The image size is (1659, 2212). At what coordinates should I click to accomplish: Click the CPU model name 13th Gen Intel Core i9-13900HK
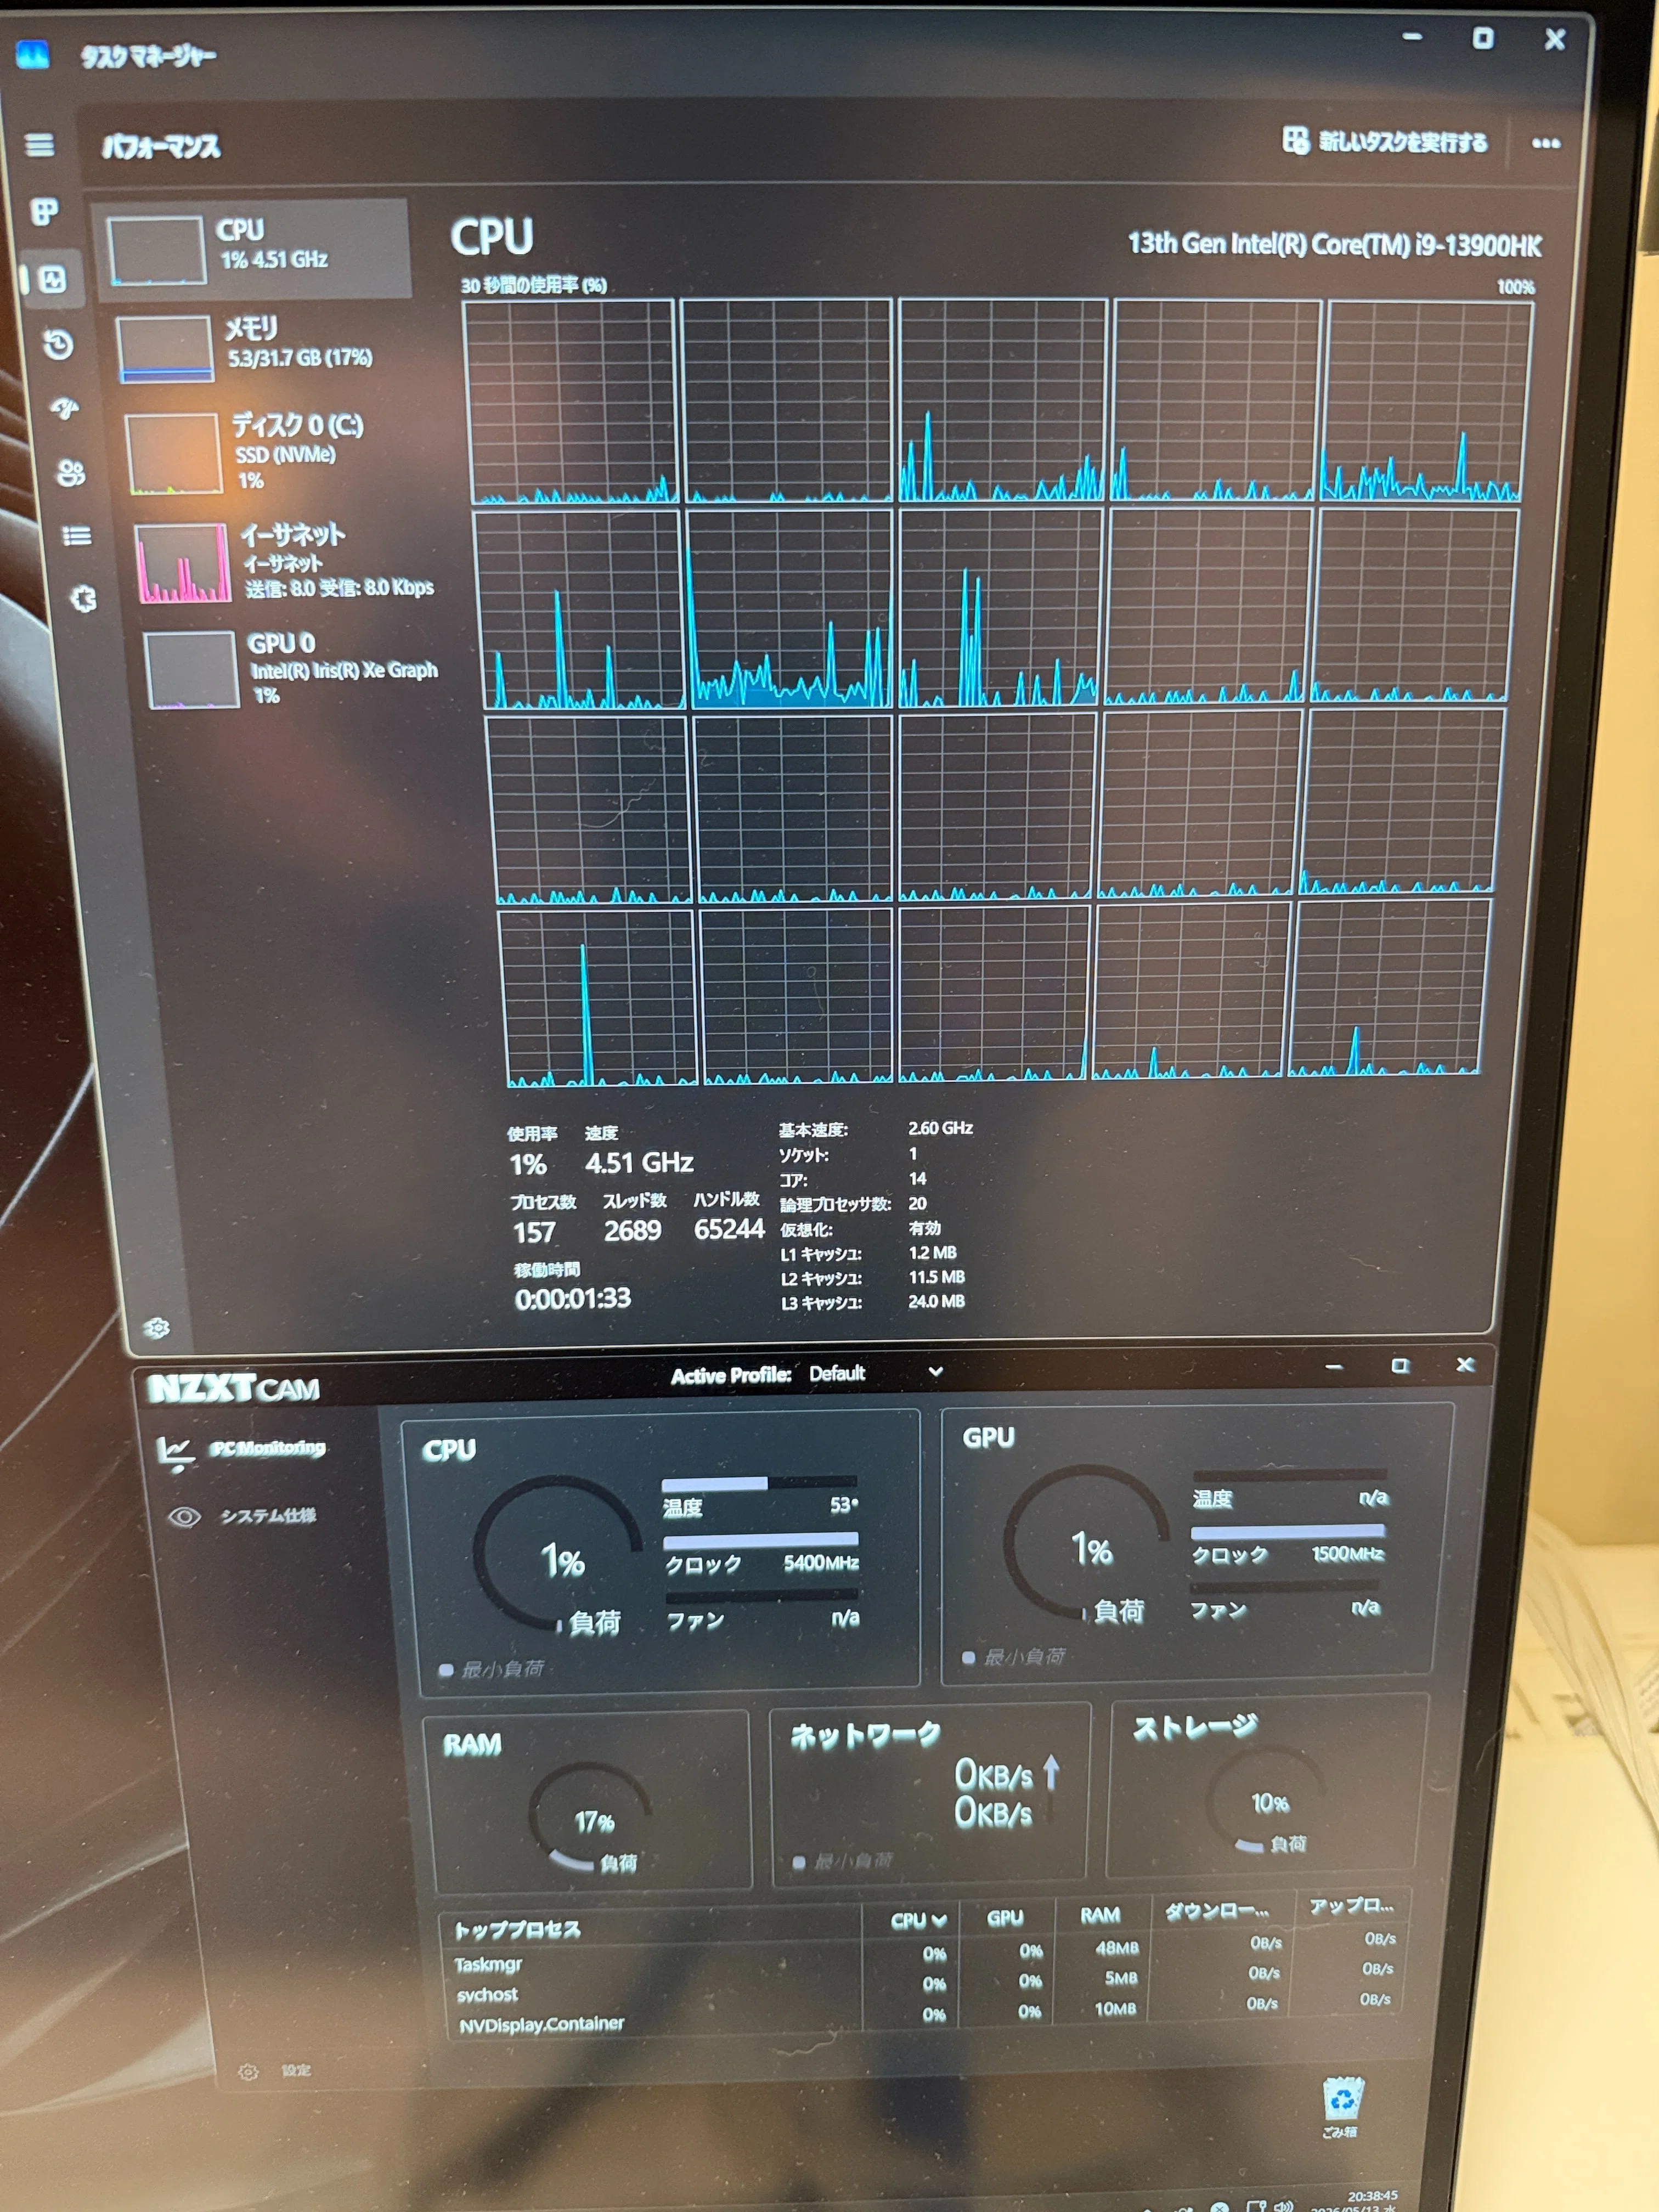[x=1334, y=244]
